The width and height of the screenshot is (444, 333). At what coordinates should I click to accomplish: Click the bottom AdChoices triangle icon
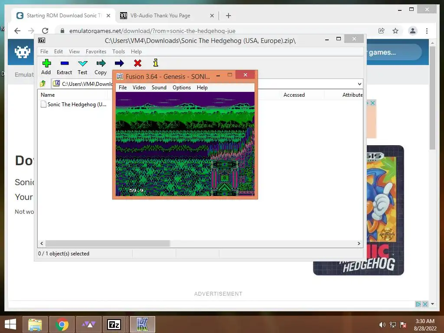click(x=418, y=304)
